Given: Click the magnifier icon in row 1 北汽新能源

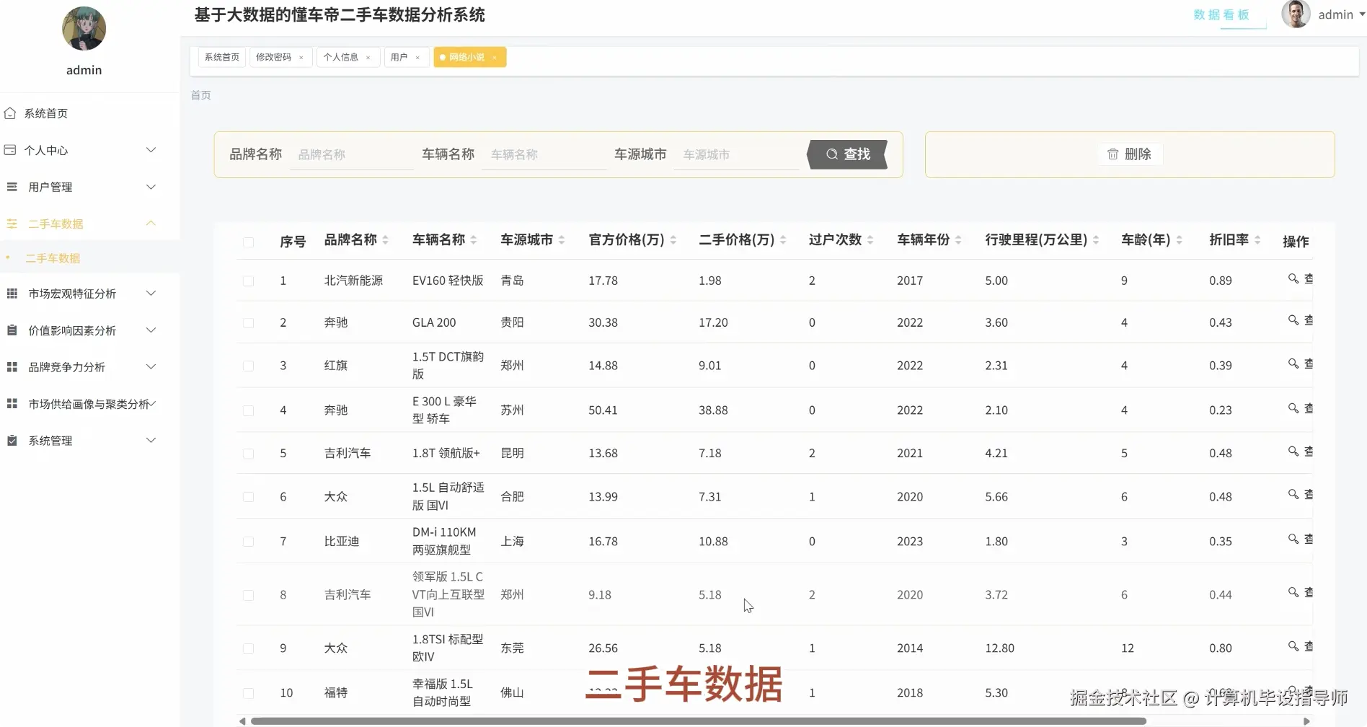Looking at the screenshot, I should coord(1293,278).
